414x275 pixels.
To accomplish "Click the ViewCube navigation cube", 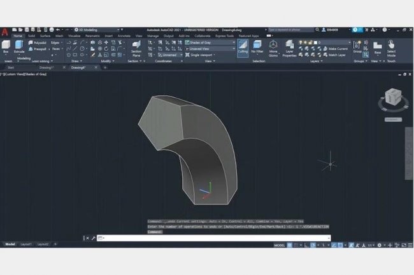I will 393,97.
